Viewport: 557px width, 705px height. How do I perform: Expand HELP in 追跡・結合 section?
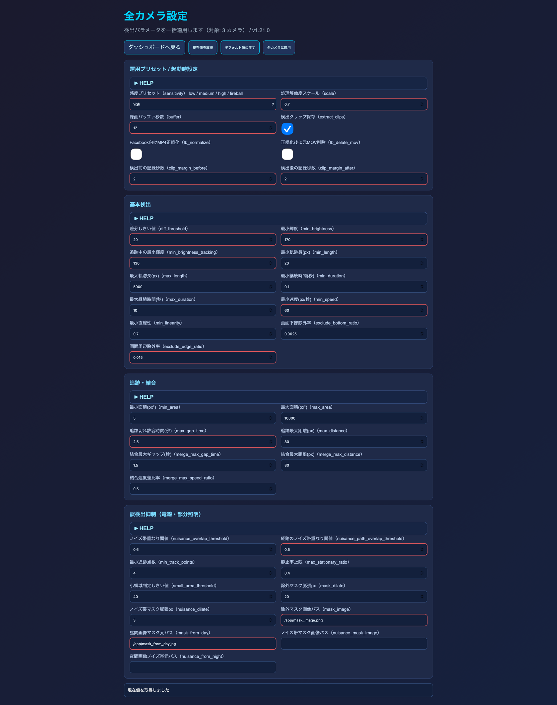[x=144, y=397]
